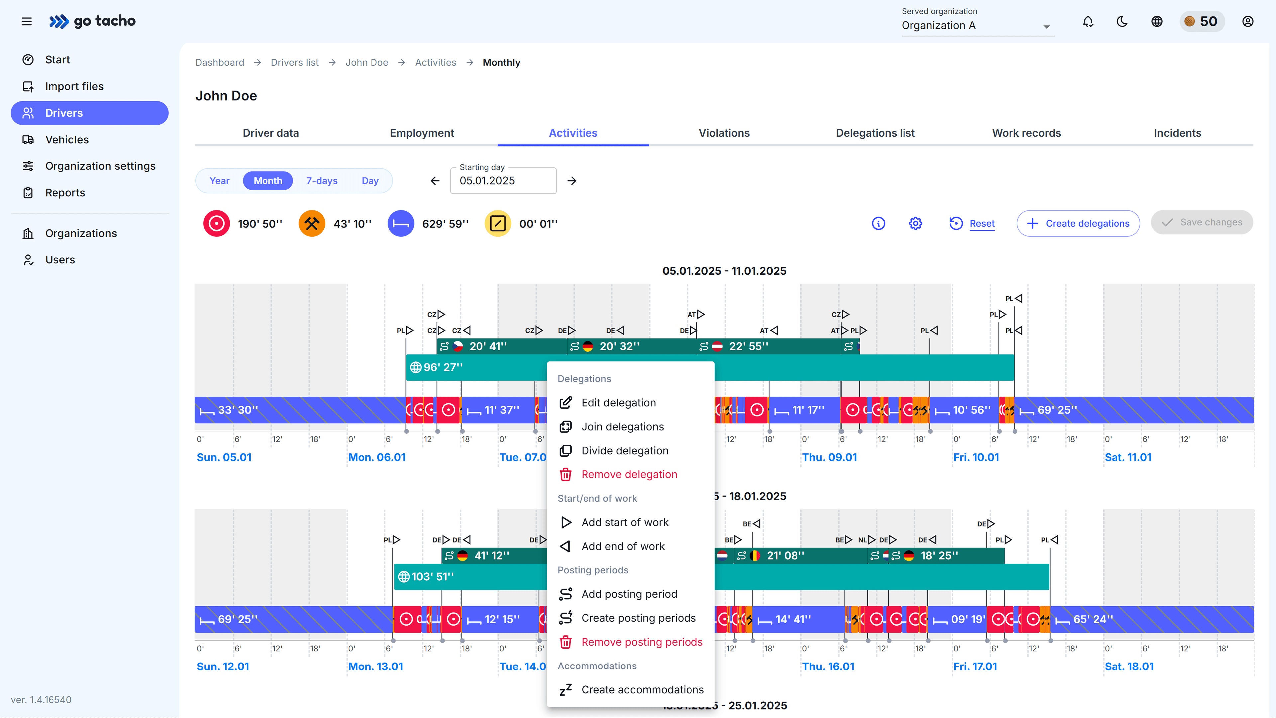Click inside the Starting day field
1276x718 pixels.
pyautogui.click(x=502, y=181)
